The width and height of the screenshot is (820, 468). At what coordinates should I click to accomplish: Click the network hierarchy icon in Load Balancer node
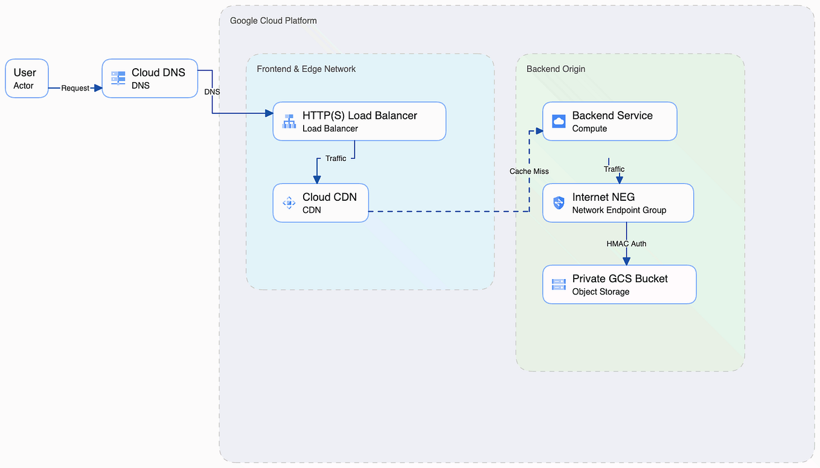pos(289,121)
